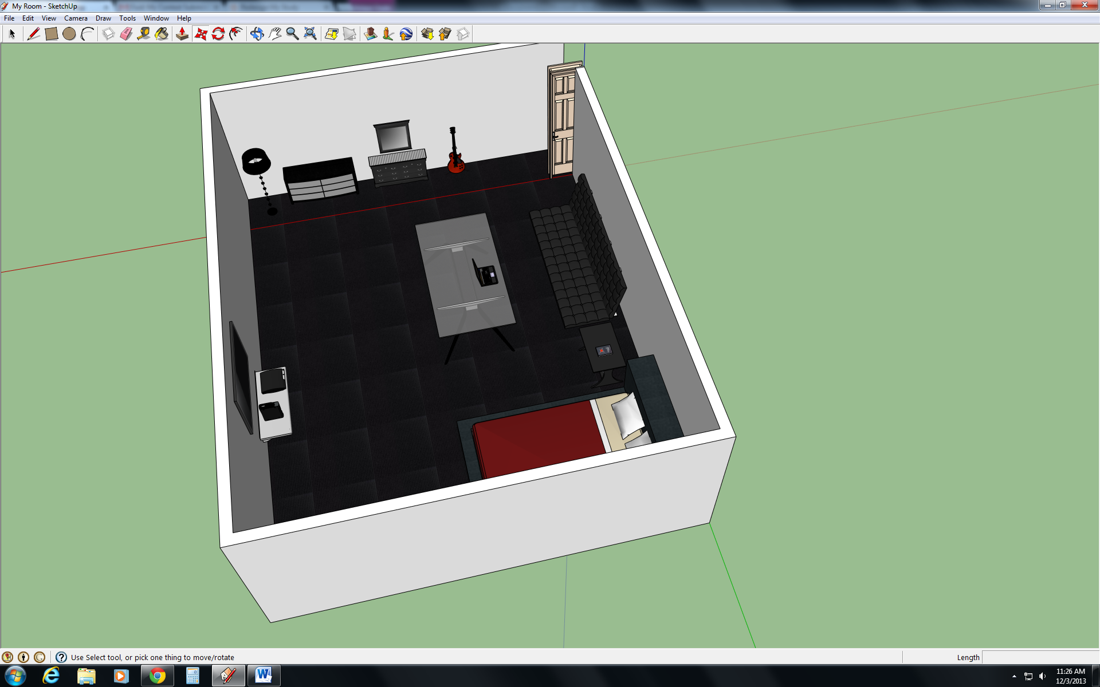Open the Help menu

184,18
